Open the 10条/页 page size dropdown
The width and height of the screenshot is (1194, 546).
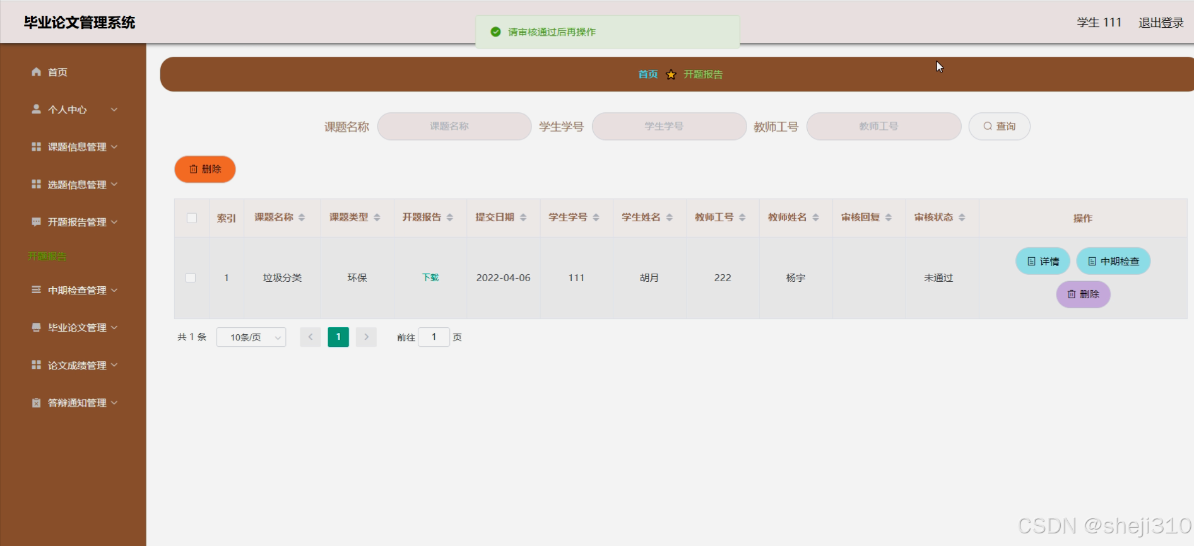(x=251, y=337)
